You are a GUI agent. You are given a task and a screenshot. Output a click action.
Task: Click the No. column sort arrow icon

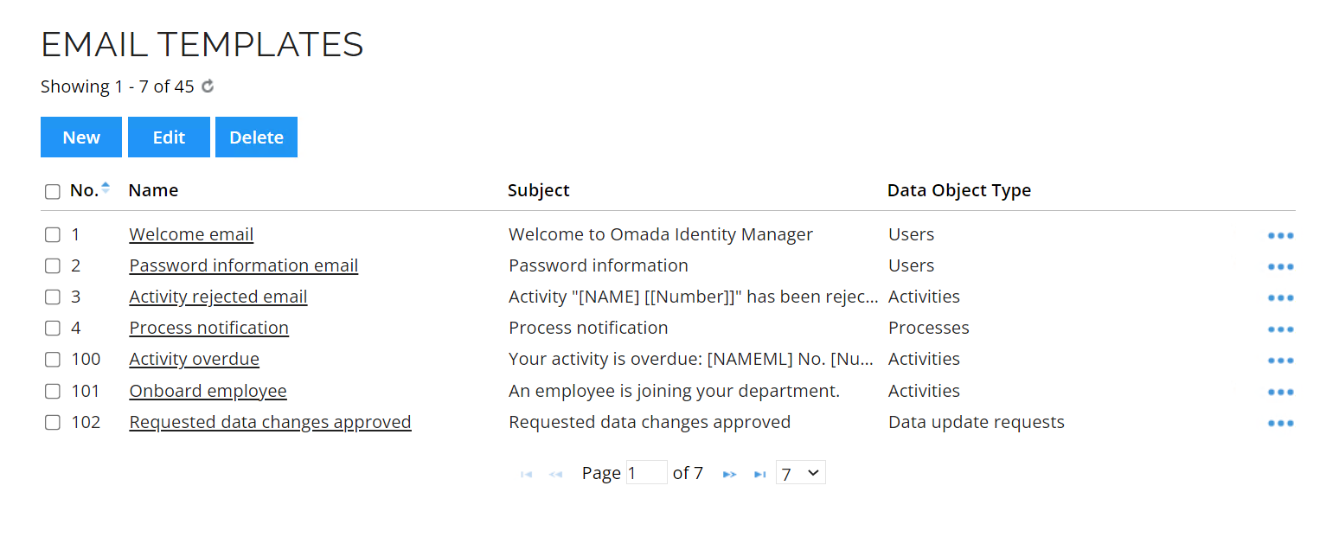point(106,188)
